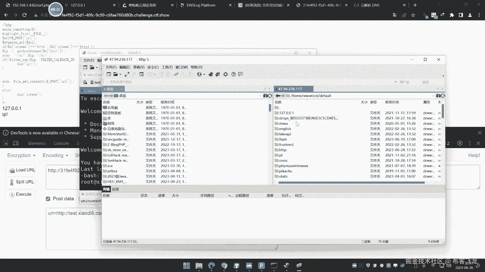
Task: Click the Execute button
Action: (x=21, y=194)
